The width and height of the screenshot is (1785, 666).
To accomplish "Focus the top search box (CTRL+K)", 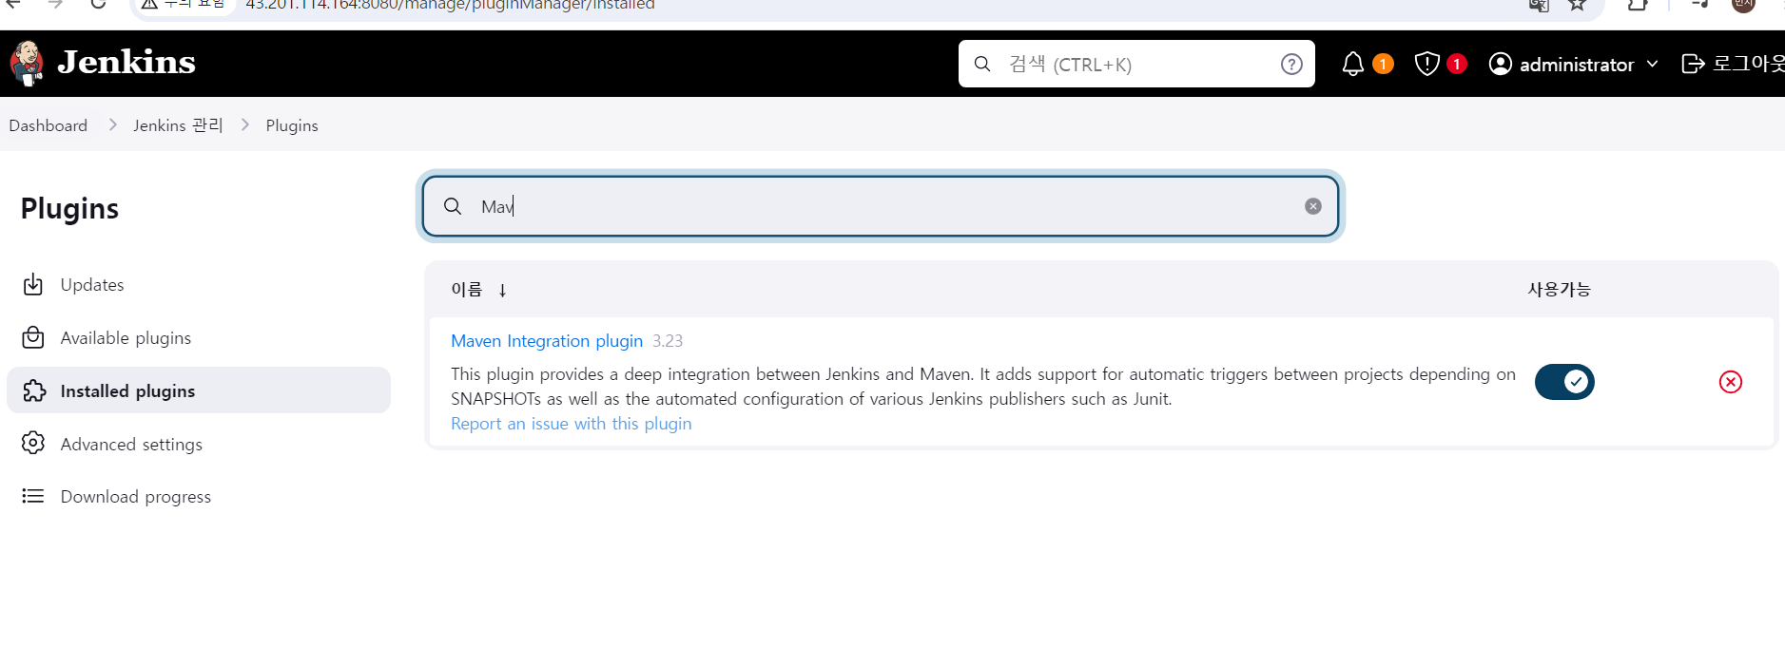I will (x=1136, y=64).
